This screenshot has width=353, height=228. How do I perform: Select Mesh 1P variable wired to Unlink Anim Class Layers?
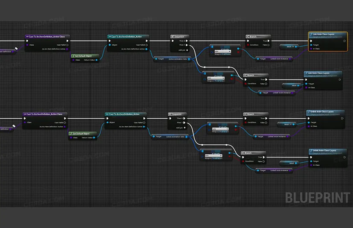click(x=287, y=124)
